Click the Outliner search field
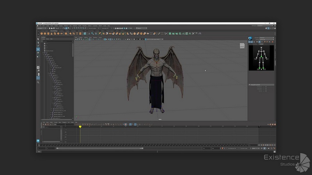This screenshot has width=312, height=175. tap(58, 41)
